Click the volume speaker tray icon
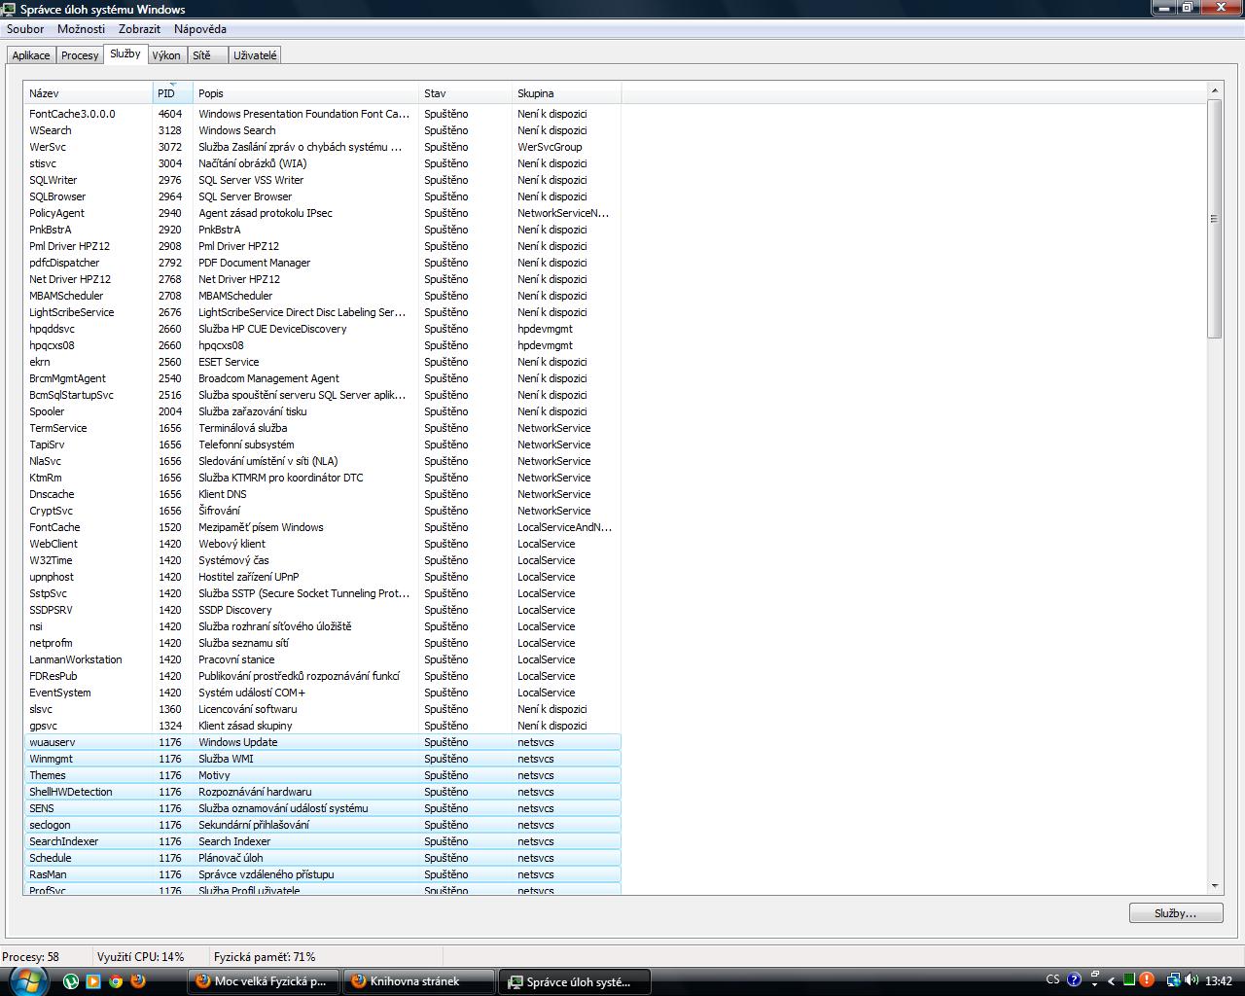1245x996 pixels. click(x=1192, y=980)
